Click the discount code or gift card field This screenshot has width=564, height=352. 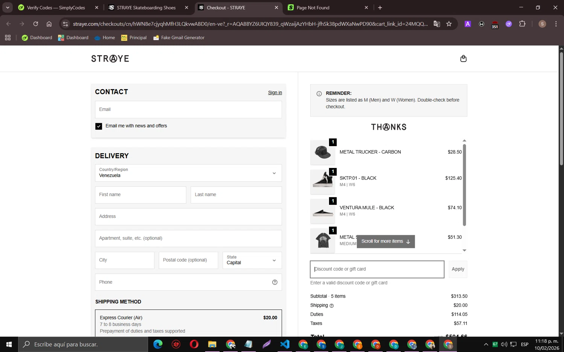[377, 269]
